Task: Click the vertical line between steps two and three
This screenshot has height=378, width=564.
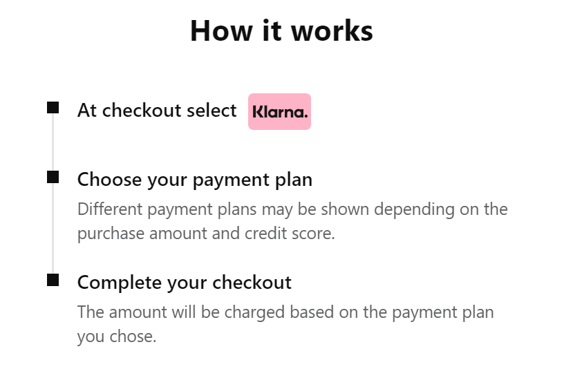Action: pyautogui.click(x=53, y=229)
